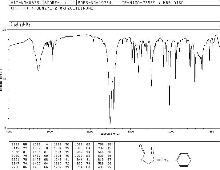Select peak value 2971 in table

[15, 160]
